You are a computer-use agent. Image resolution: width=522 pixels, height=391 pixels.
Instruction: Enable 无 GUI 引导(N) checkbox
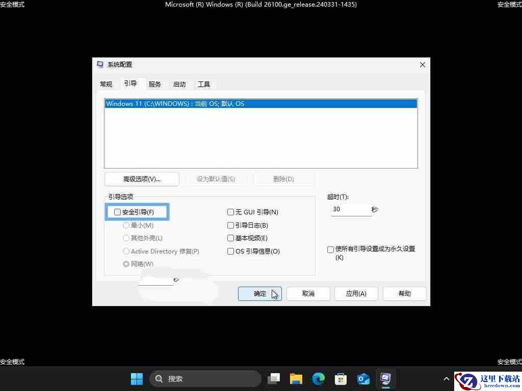pos(230,212)
